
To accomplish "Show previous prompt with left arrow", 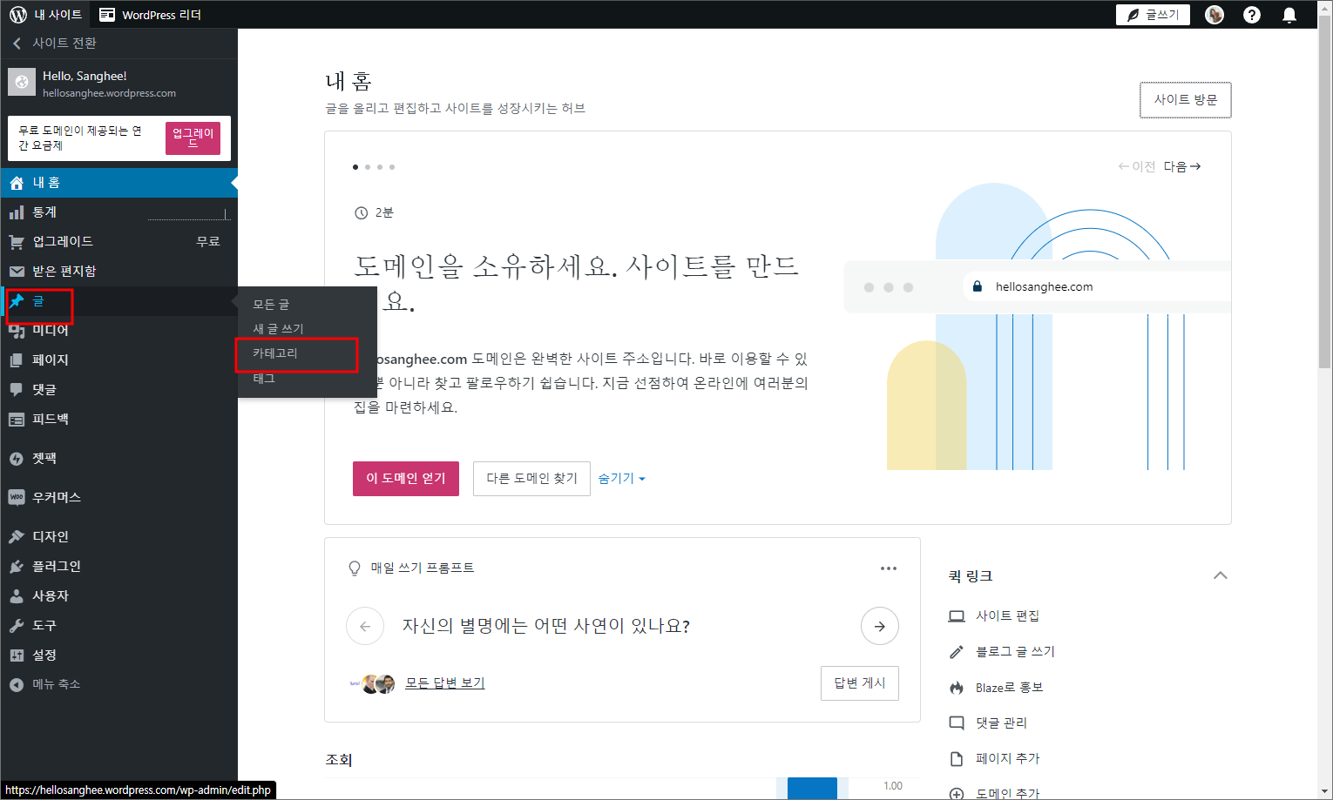I will pos(365,626).
